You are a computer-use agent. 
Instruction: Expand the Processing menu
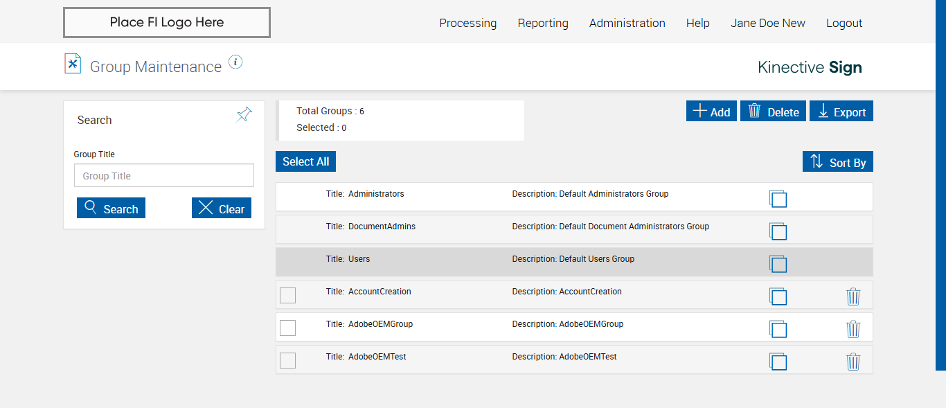click(467, 23)
